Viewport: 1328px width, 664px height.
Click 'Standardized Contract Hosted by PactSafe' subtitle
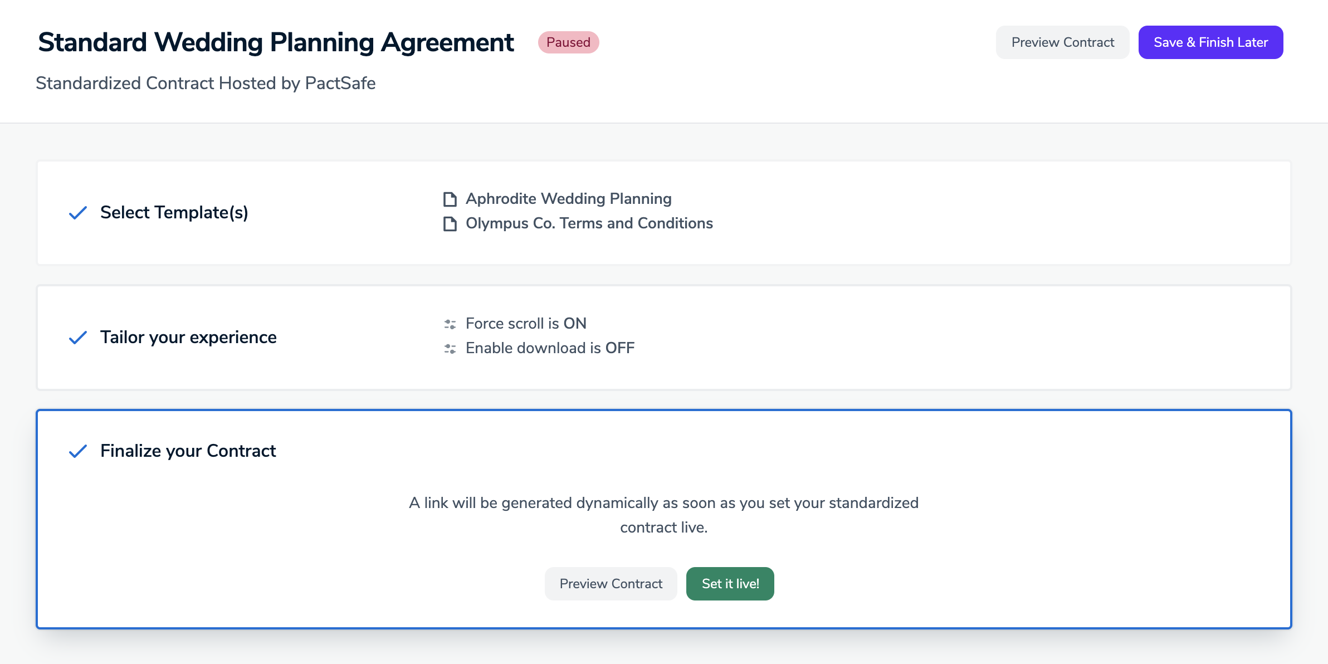point(206,83)
